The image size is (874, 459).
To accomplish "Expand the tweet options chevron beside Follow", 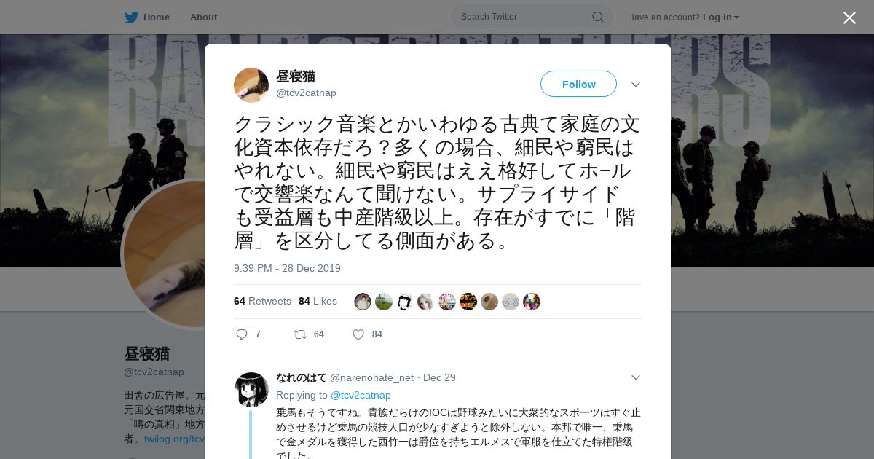I will pos(636,85).
